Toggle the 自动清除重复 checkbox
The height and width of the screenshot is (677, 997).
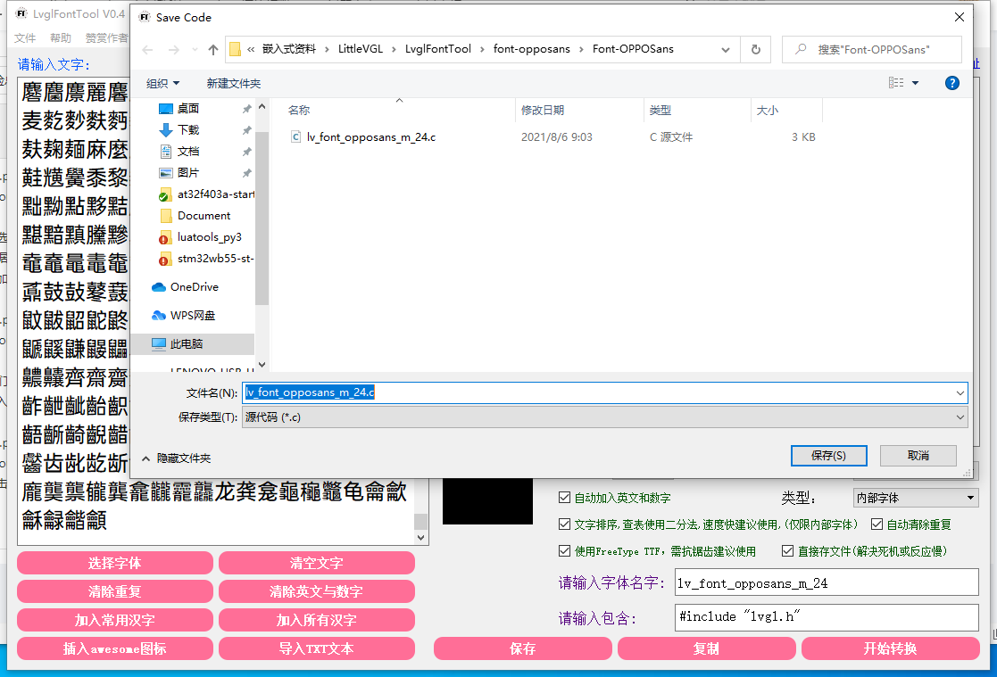click(x=877, y=524)
